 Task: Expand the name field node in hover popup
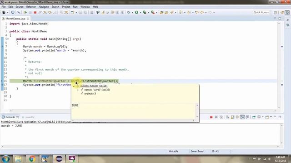coord(78,90)
